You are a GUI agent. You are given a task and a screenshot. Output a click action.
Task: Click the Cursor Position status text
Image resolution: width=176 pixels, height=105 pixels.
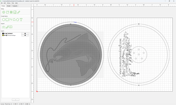click(x=15, y=104)
